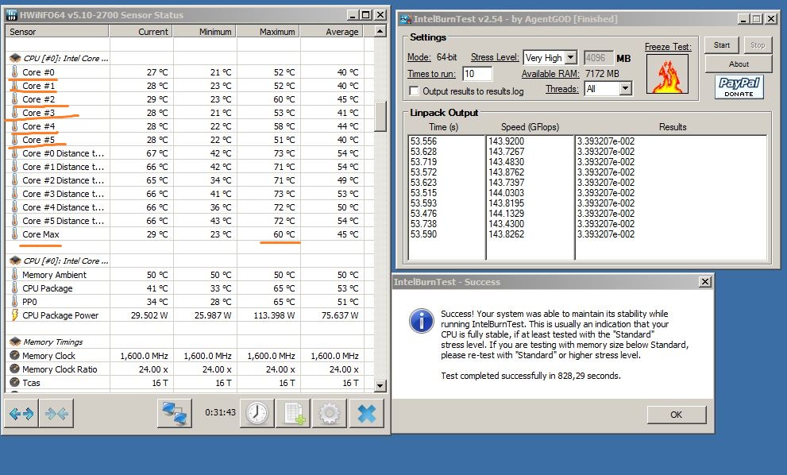Click the Freeze Test label
This screenshot has height=475, width=787.
click(x=668, y=47)
